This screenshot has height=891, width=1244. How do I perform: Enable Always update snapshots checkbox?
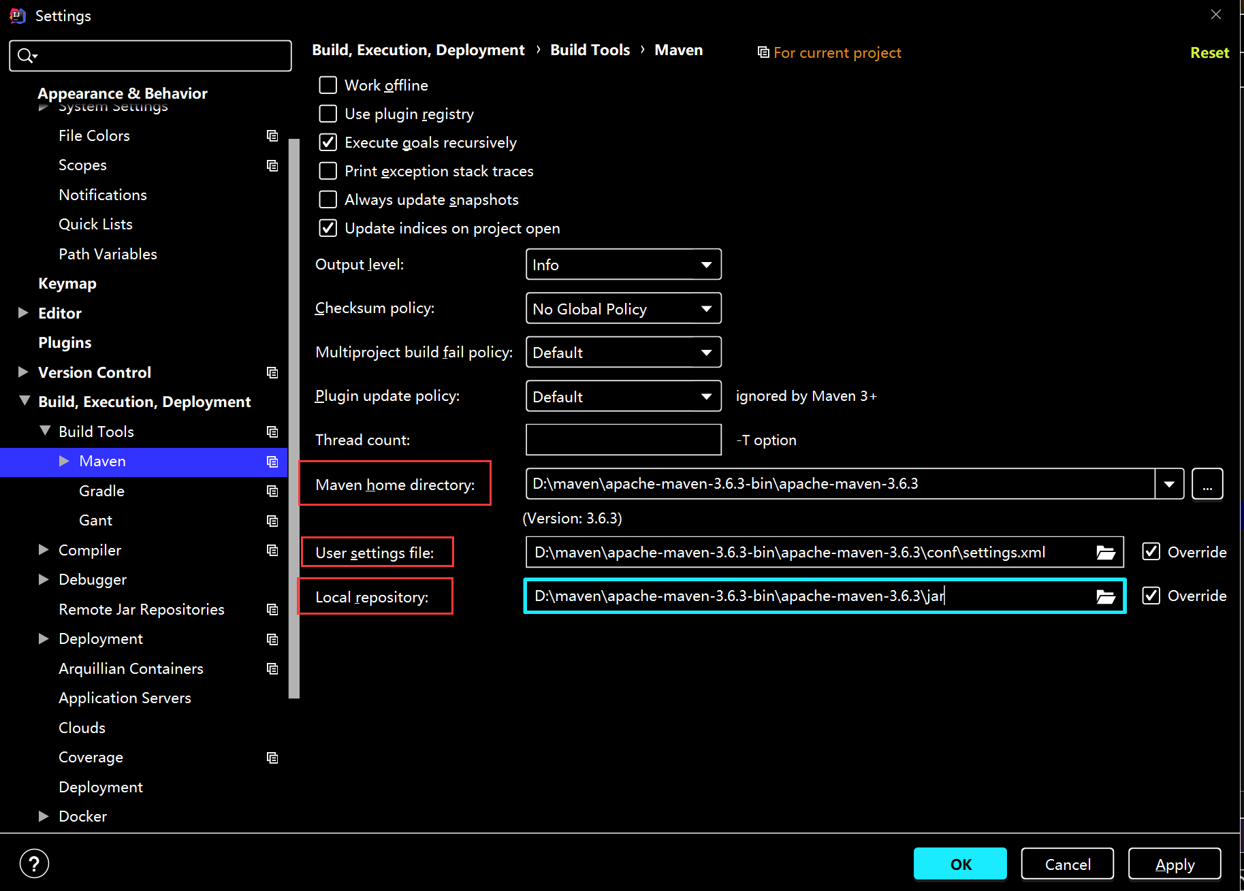click(328, 199)
